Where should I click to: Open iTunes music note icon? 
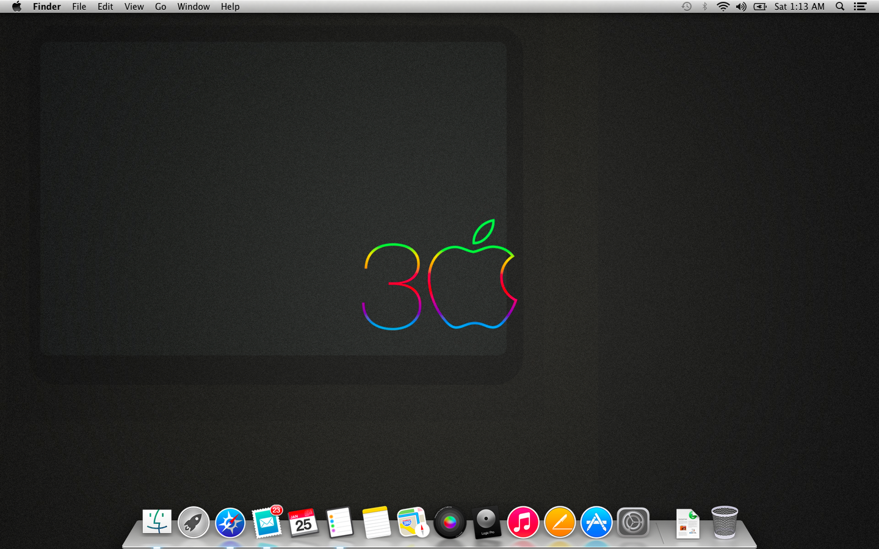tap(523, 523)
